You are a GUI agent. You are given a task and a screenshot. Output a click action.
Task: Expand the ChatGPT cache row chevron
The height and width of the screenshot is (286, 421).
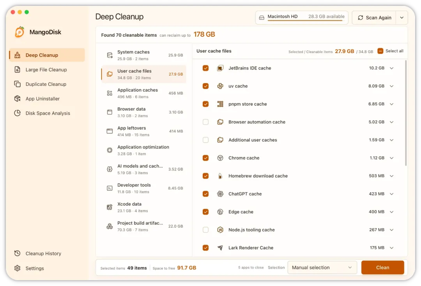tap(392, 194)
